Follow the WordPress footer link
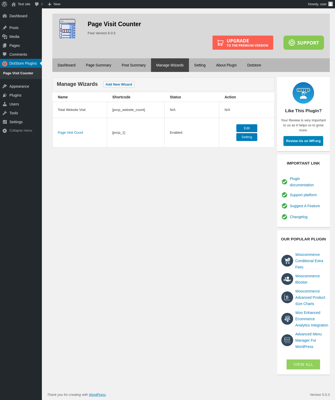 coord(97,395)
